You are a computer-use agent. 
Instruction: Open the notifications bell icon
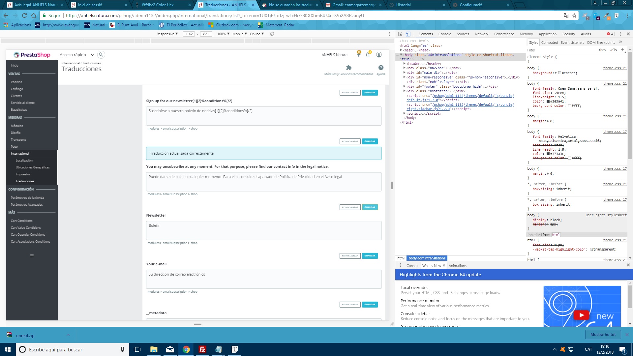[x=368, y=55]
